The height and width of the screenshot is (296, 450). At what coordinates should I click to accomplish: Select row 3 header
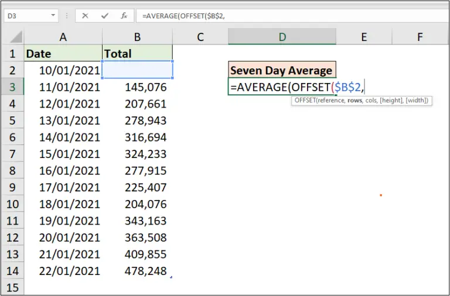click(x=12, y=87)
